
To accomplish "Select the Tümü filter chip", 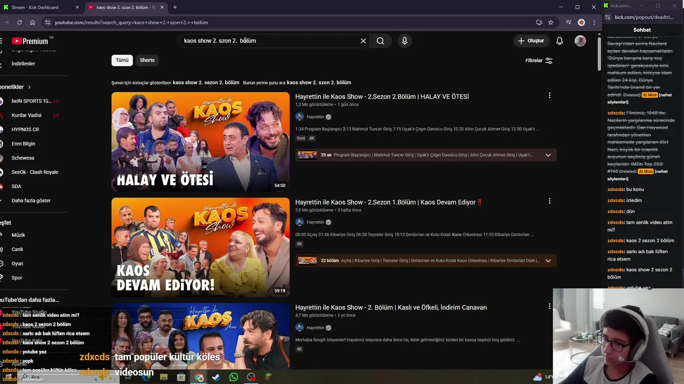I will 122,60.
